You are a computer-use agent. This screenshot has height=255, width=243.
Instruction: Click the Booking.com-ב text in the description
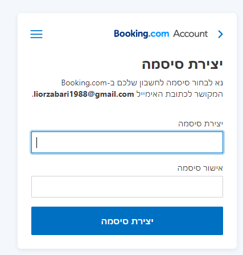click(88, 83)
